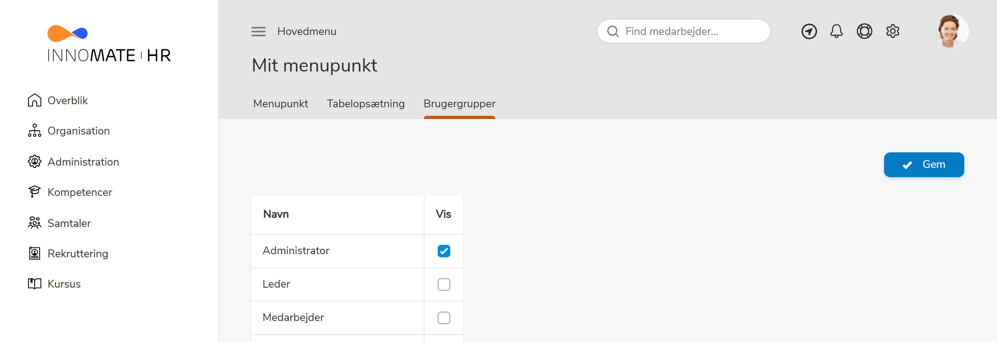This screenshot has height=342, width=997.
Task: Select the Brugergrupper tab
Action: point(459,104)
